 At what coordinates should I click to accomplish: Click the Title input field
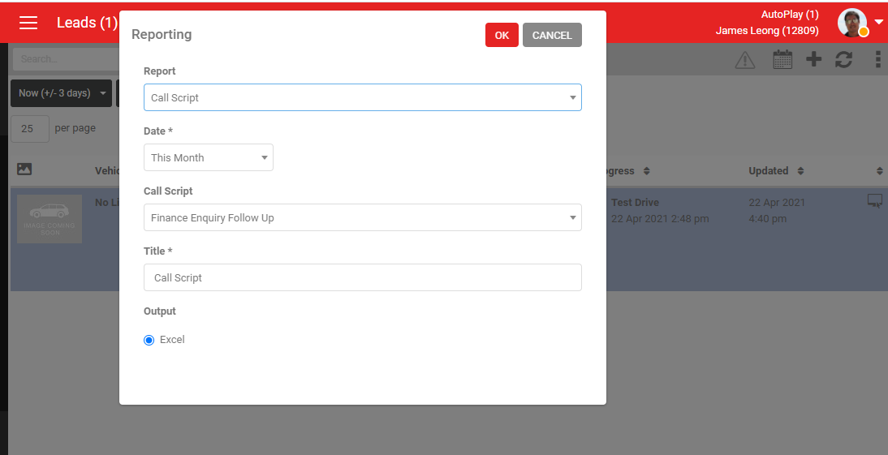coord(363,277)
